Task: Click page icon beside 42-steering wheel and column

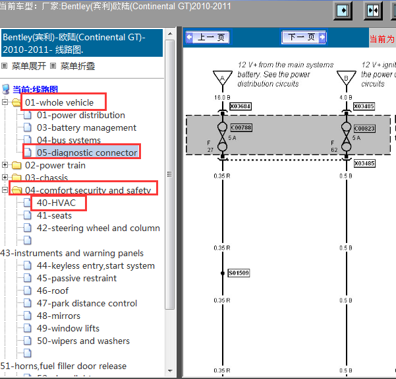Action: point(28,228)
